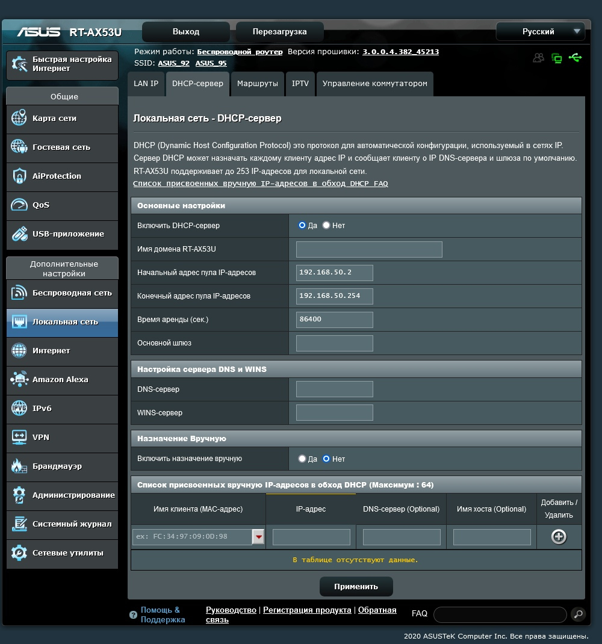Click the Применить apply button
Screen dimensions: 602x644
click(356, 586)
